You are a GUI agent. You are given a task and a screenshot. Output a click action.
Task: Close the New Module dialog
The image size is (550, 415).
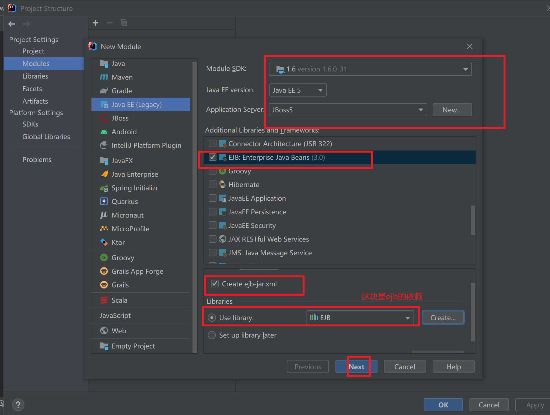tap(469, 46)
